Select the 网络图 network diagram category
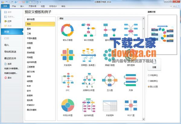 pos(40,57)
